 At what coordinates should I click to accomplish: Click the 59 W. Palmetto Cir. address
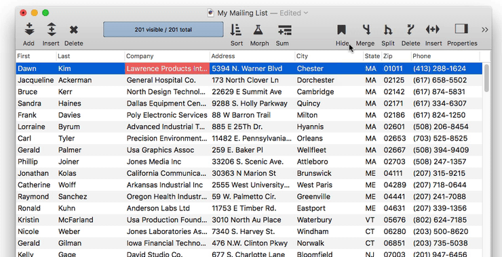coord(244,197)
